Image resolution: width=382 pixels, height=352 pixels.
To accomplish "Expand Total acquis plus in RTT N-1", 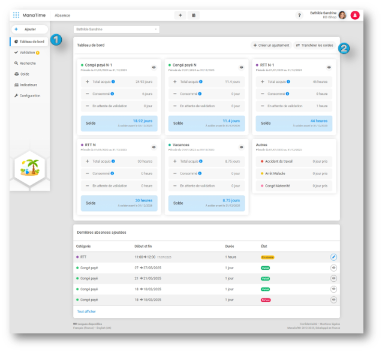I will pos(262,82).
